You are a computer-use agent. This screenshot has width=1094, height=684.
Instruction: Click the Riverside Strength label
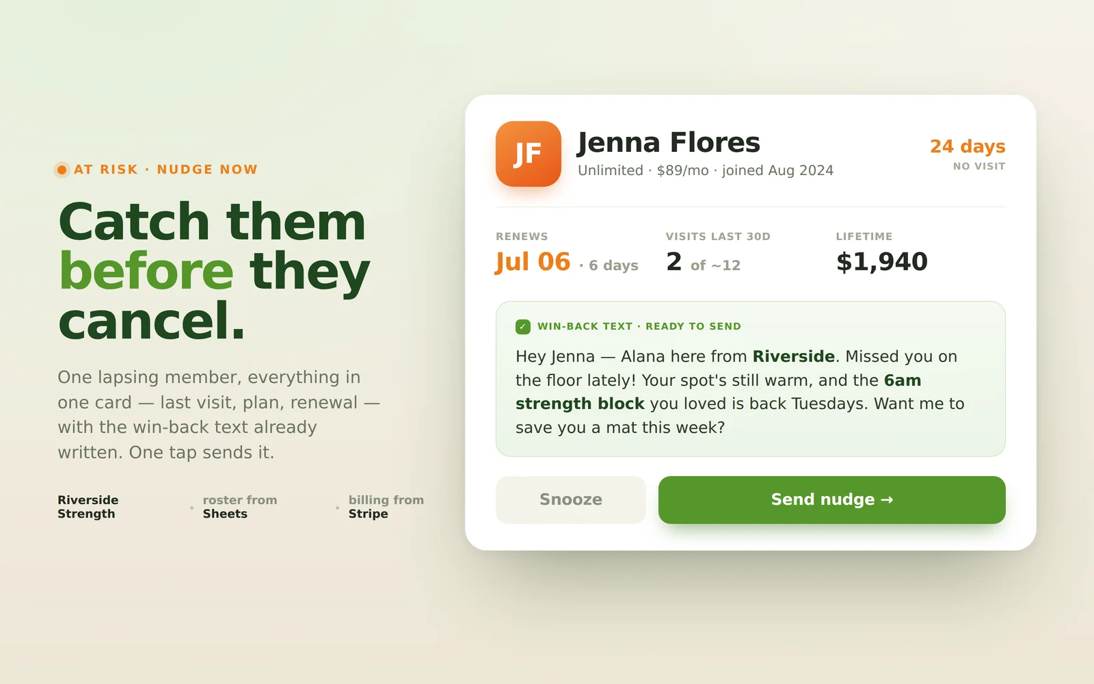(88, 507)
